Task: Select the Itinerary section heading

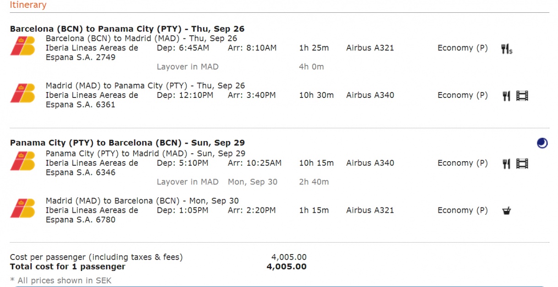Action: click(x=28, y=5)
